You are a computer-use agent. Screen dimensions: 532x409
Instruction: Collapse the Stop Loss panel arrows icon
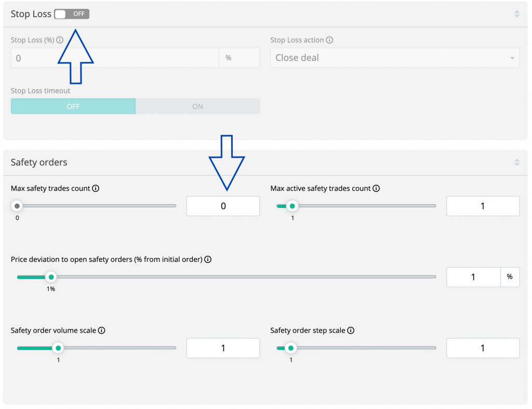click(517, 14)
